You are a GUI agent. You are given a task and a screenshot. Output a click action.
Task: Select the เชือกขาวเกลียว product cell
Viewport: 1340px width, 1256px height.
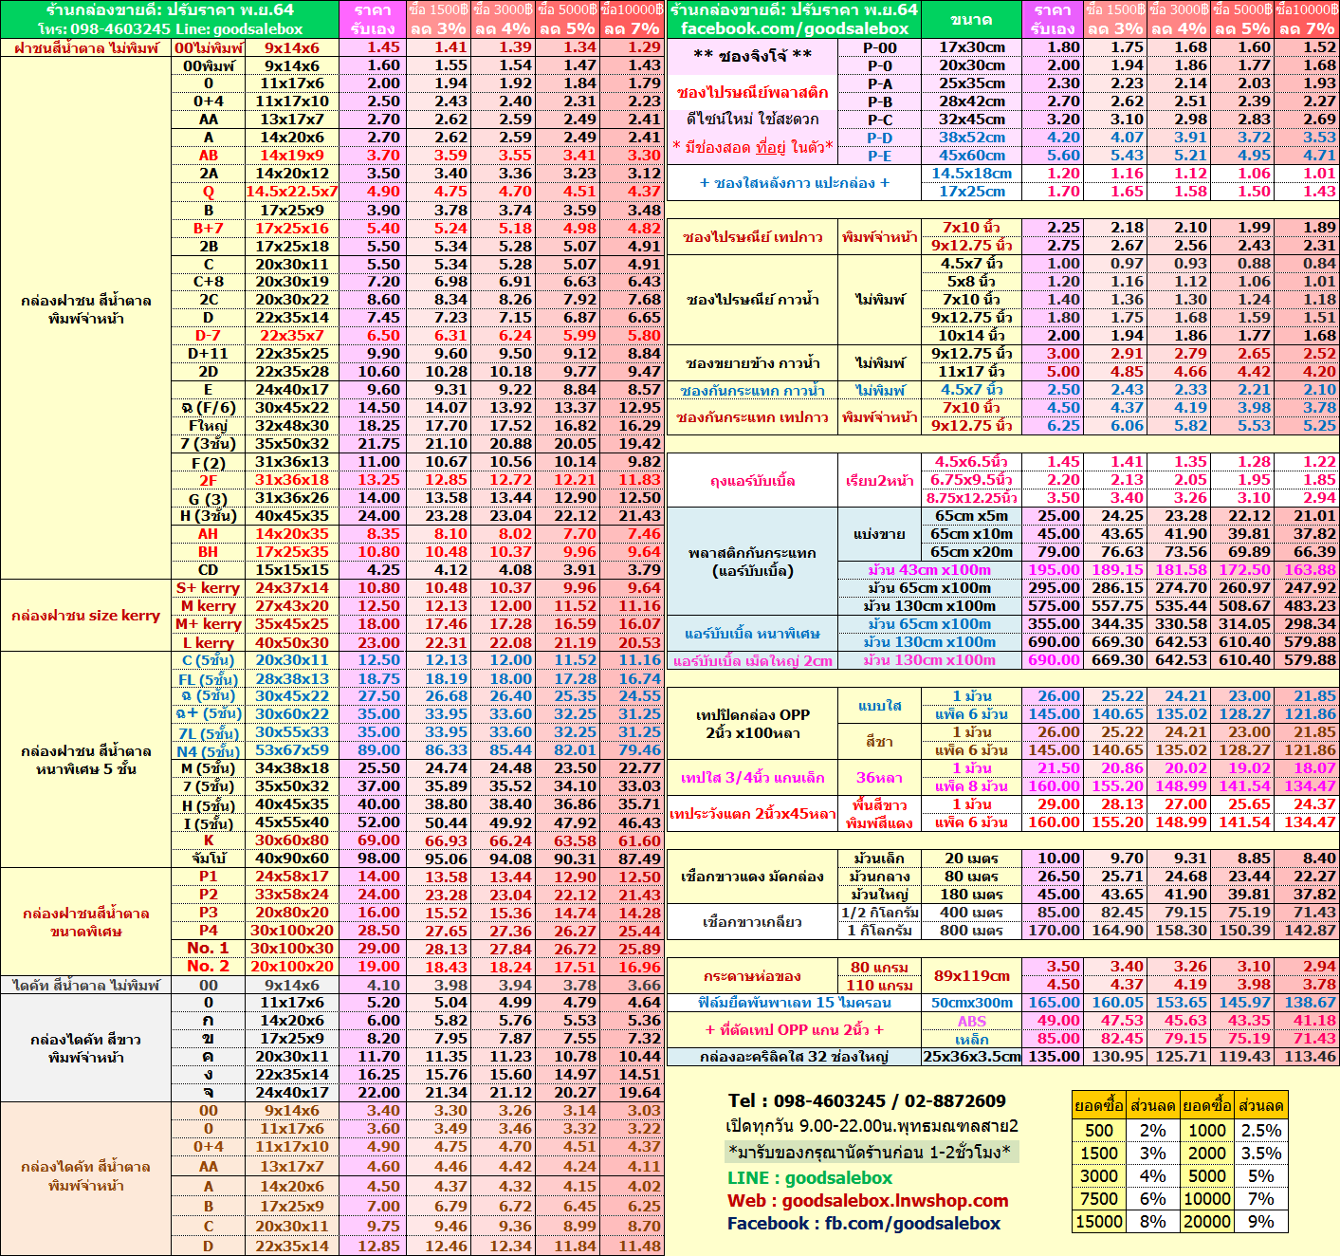pyautogui.click(x=752, y=922)
